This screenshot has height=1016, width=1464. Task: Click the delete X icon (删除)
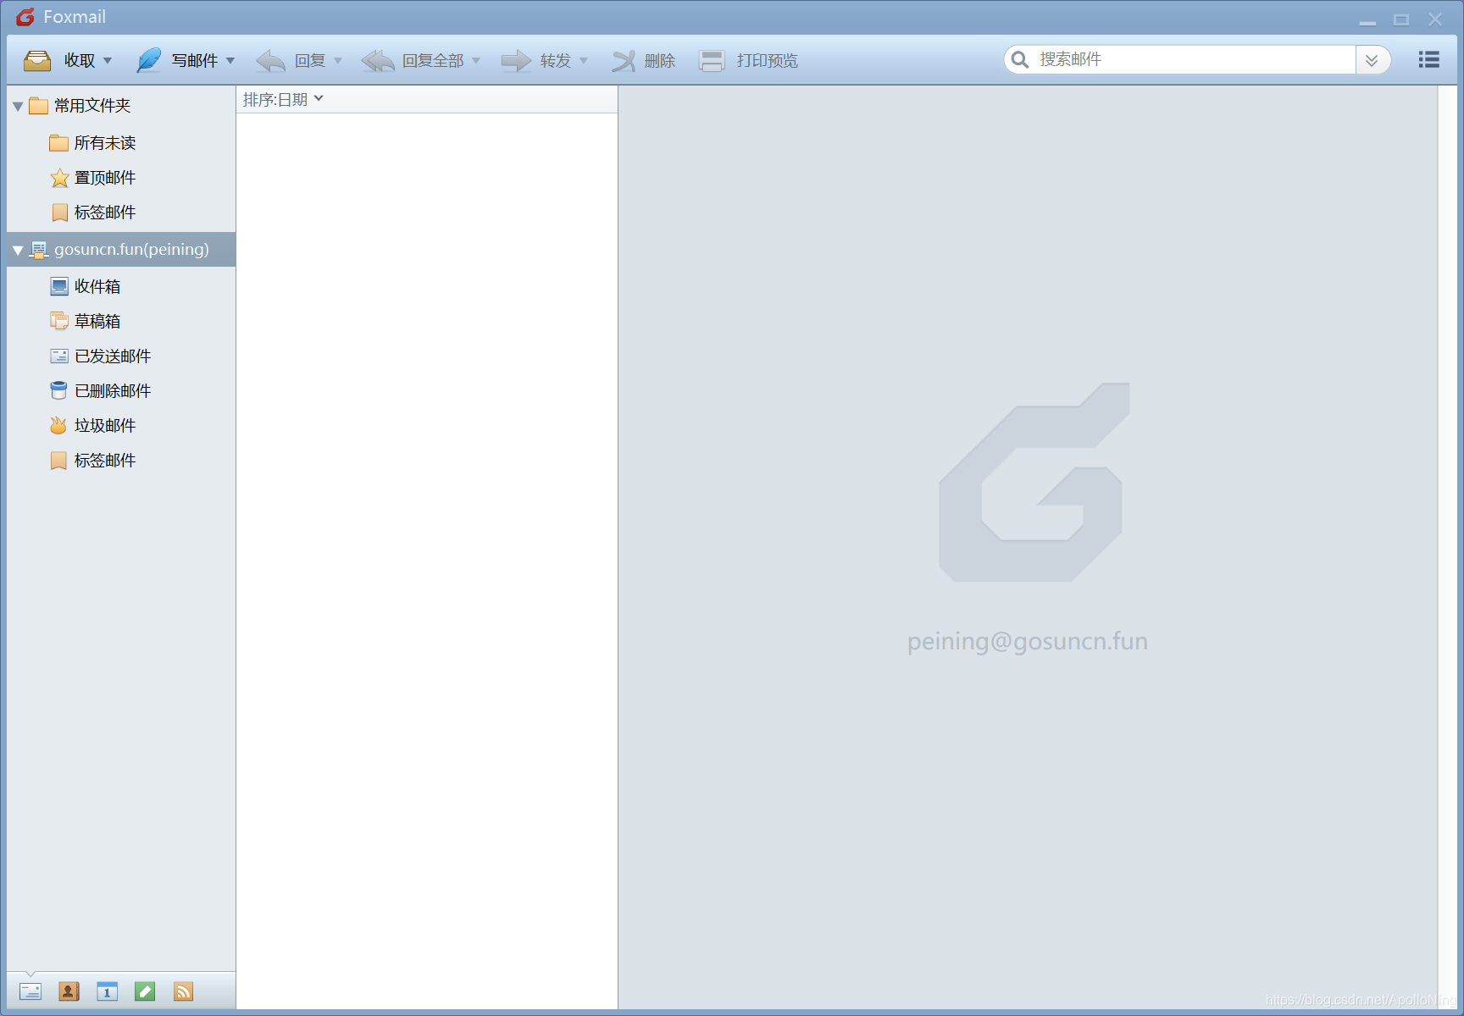click(x=624, y=60)
